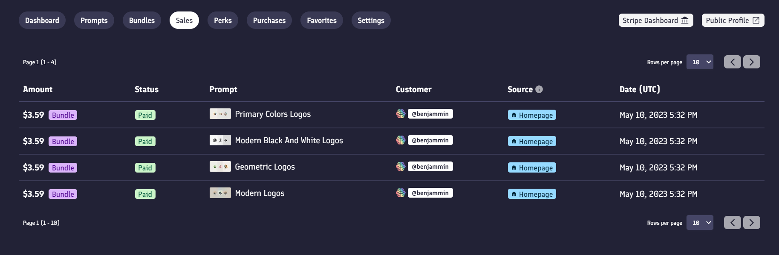Click Paid status in Primary Colors Logos row
Viewport: 779px width, 255px height.
click(x=145, y=115)
